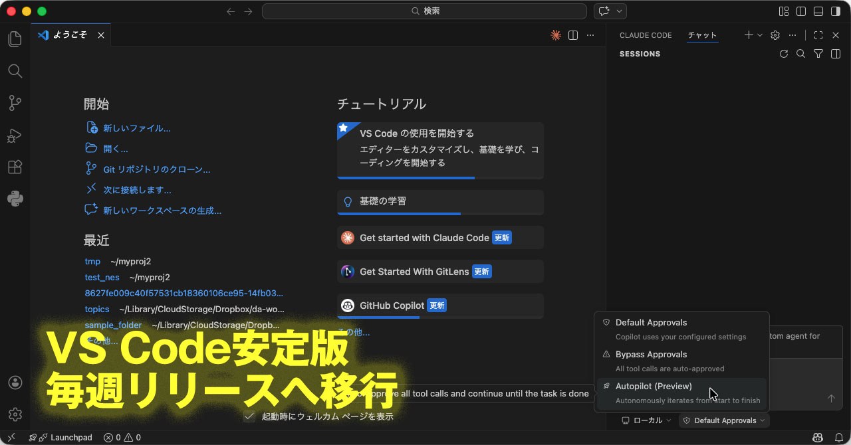Open recent folder topics

tap(96, 310)
